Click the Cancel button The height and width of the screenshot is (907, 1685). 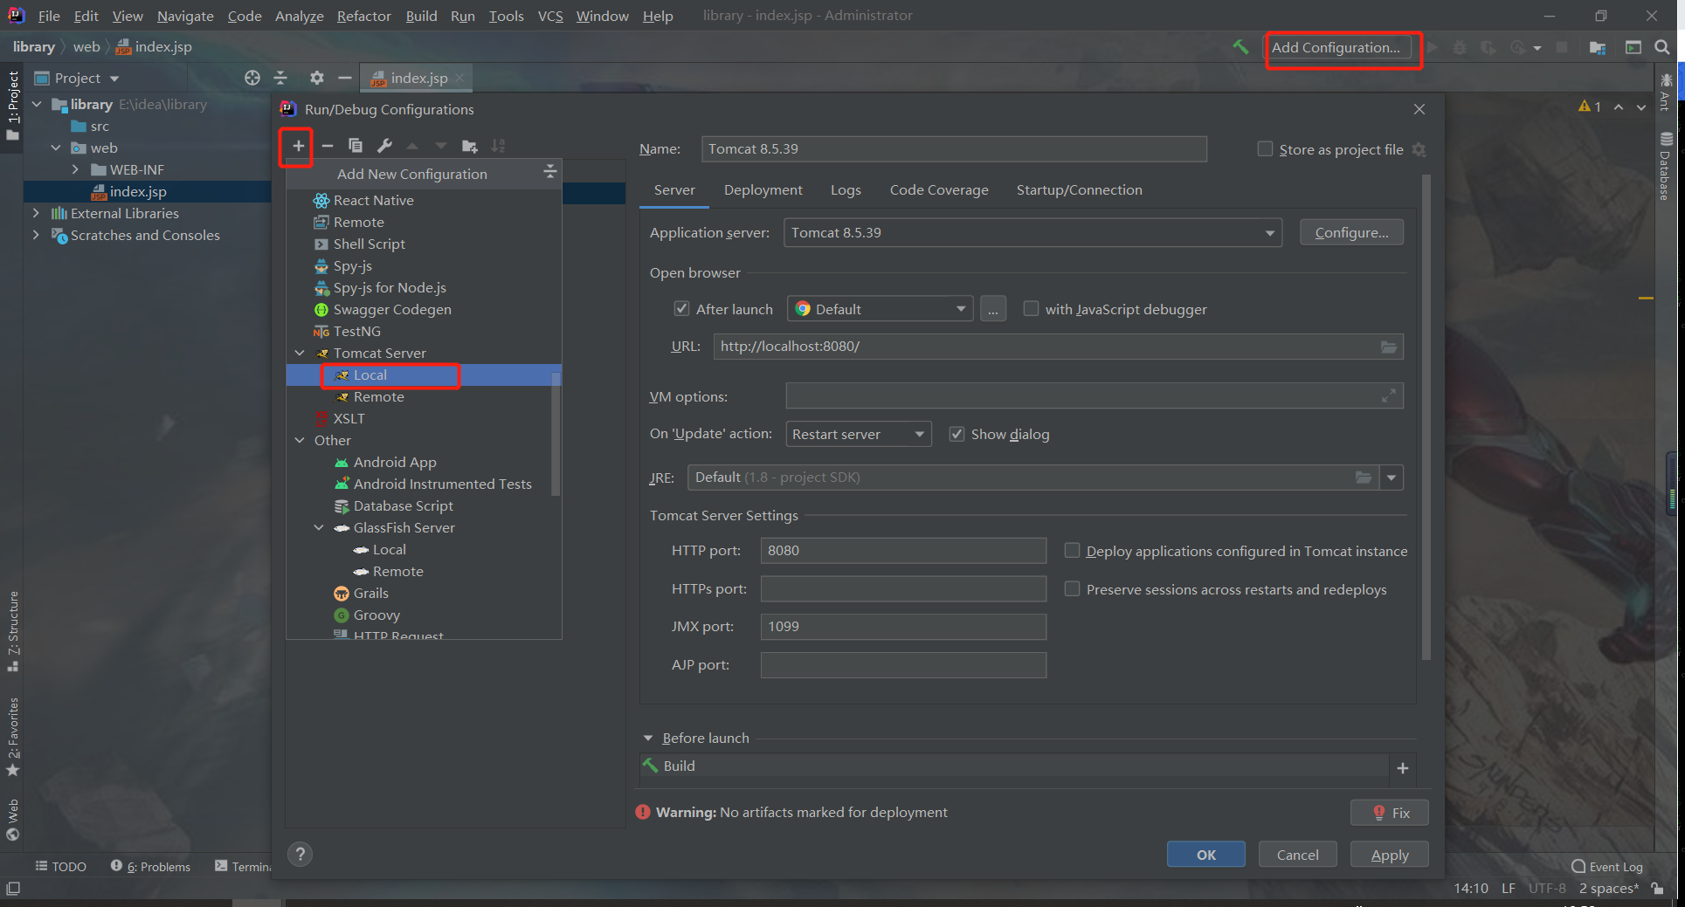(x=1297, y=855)
